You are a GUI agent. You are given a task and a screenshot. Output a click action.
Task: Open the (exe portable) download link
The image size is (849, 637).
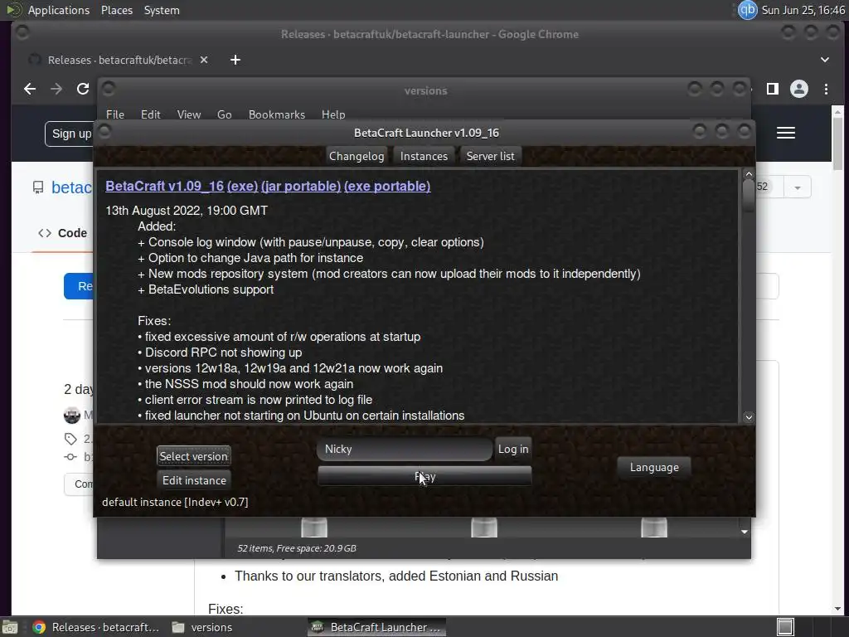coord(387,187)
